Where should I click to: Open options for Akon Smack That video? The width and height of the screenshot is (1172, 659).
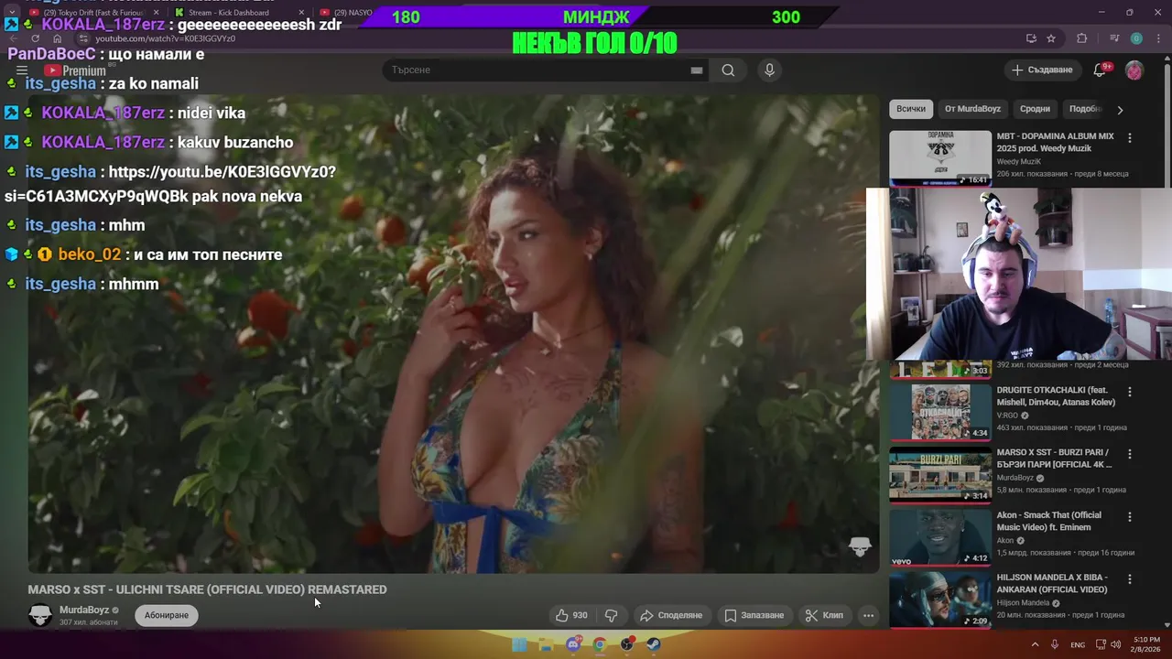point(1129,516)
